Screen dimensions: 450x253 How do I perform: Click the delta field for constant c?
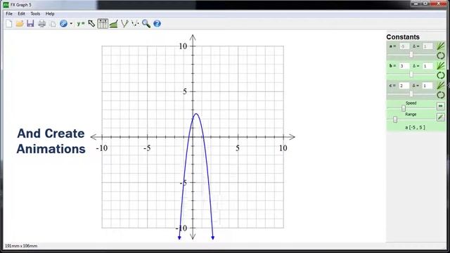427,86
